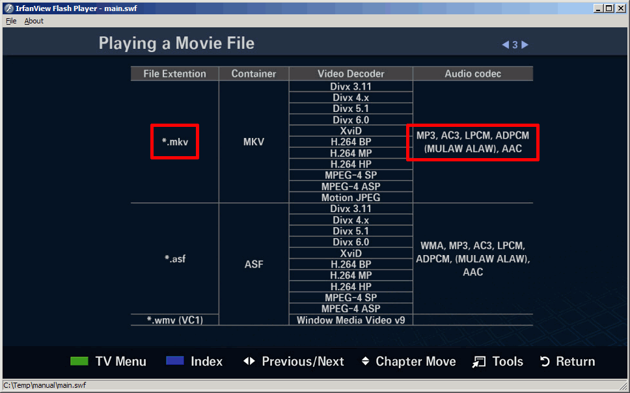Close the IrfanView Flash Player window
The width and height of the screenshot is (630, 393).
click(620, 8)
